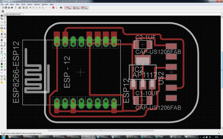Click the Windows Start orb

(x=3, y=137)
